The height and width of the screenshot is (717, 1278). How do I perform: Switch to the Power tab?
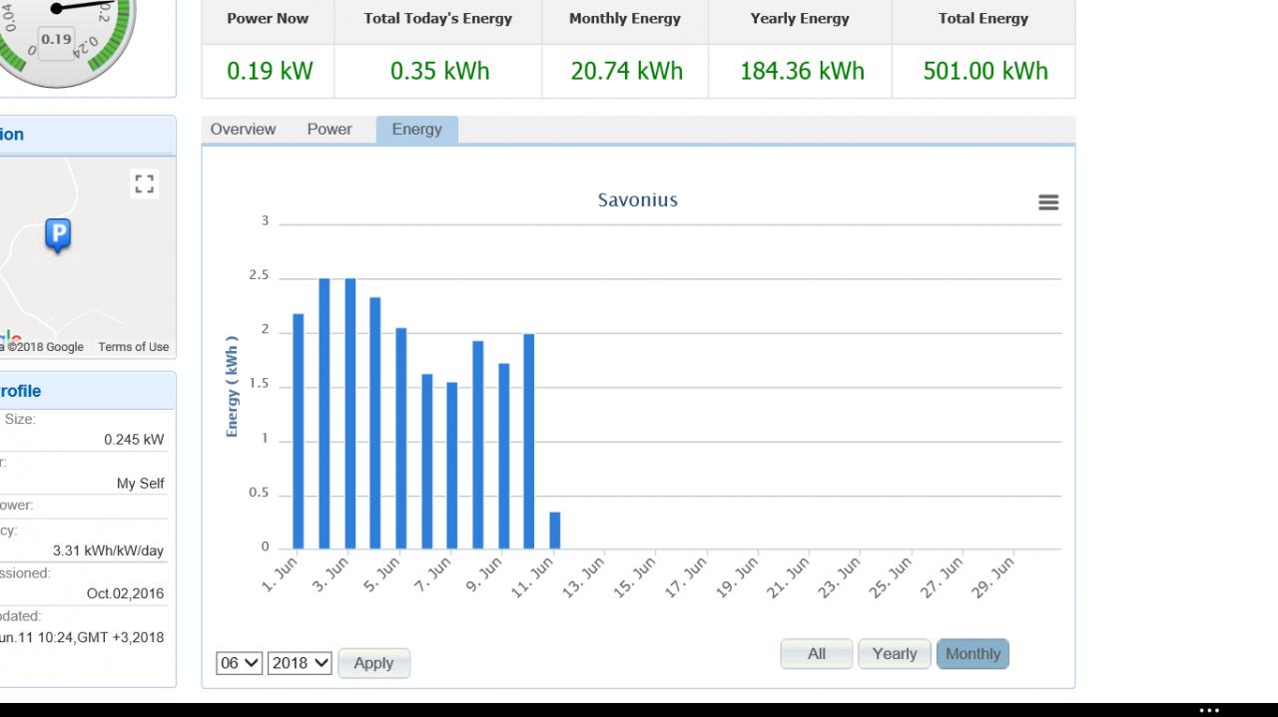point(329,130)
